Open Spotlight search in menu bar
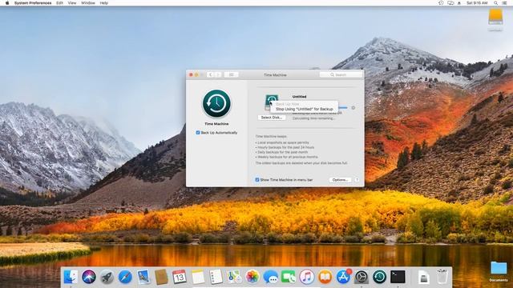This screenshot has width=513, height=288. point(495,3)
